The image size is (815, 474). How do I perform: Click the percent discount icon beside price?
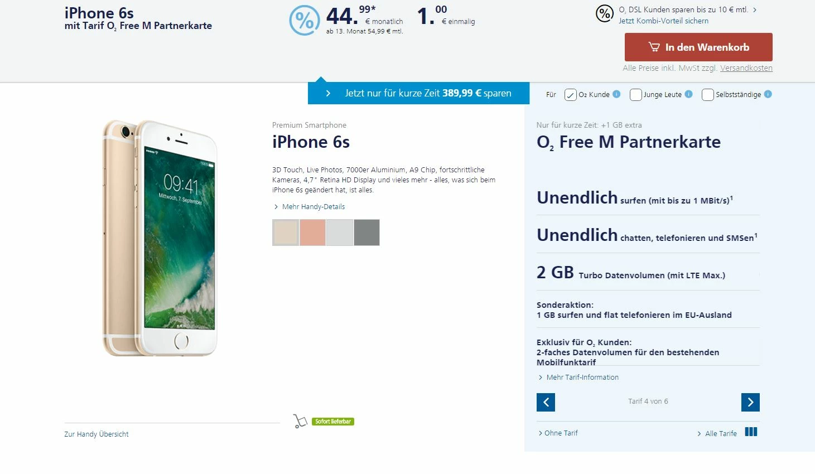click(x=304, y=20)
